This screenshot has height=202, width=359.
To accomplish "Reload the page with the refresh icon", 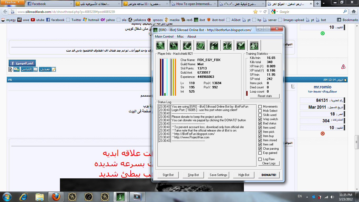I will (265, 12).
